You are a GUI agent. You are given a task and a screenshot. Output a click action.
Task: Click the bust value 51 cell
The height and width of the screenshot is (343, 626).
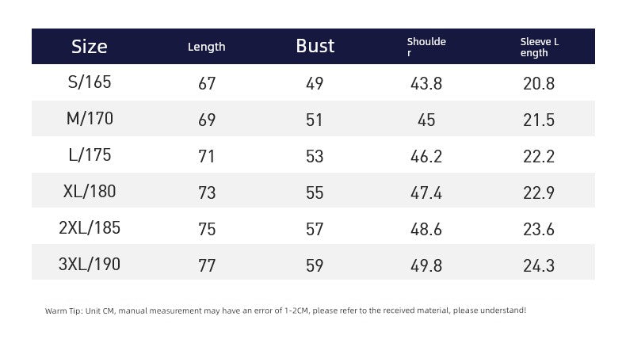(x=315, y=120)
